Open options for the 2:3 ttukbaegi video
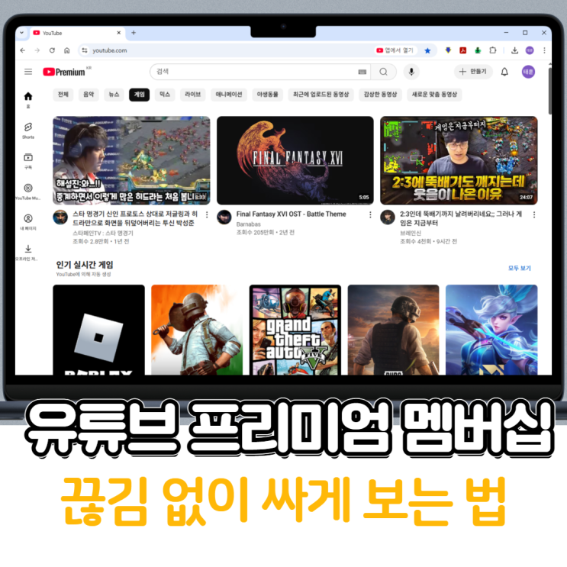The image size is (567, 567). click(534, 214)
